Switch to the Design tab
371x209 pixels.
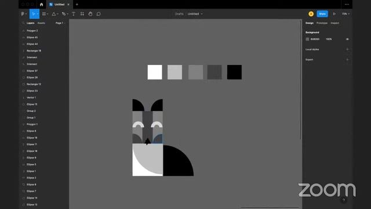click(x=310, y=23)
